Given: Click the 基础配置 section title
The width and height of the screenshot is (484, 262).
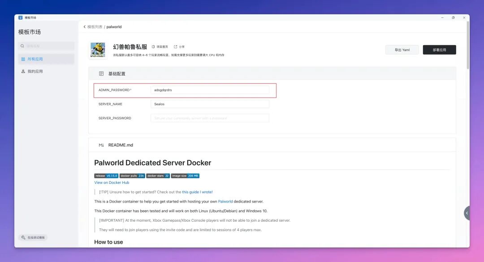Looking at the screenshot, I should pyautogui.click(x=117, y=74).
